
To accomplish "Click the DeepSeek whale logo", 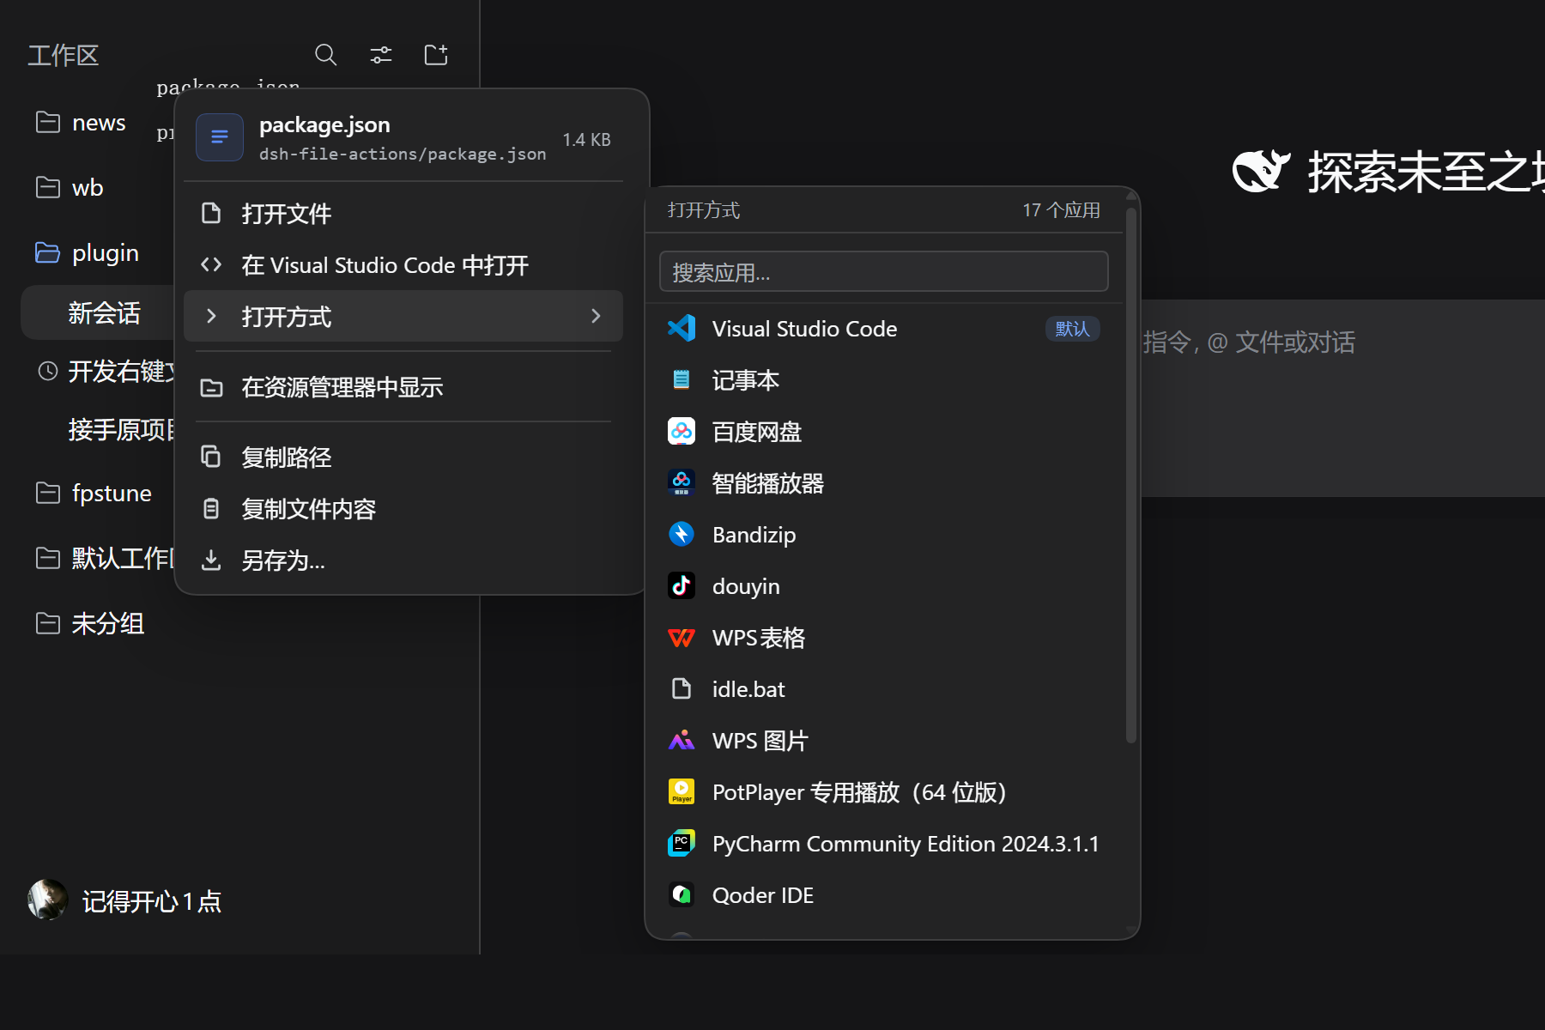I will pyautogui.click(x=1262, y=170).
